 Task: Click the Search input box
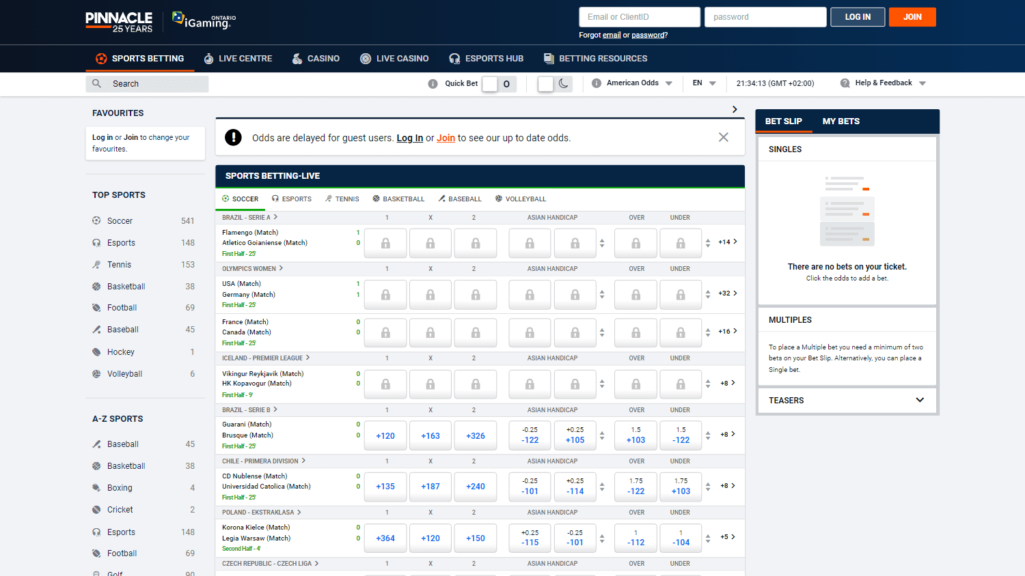(x=147, y=84)
